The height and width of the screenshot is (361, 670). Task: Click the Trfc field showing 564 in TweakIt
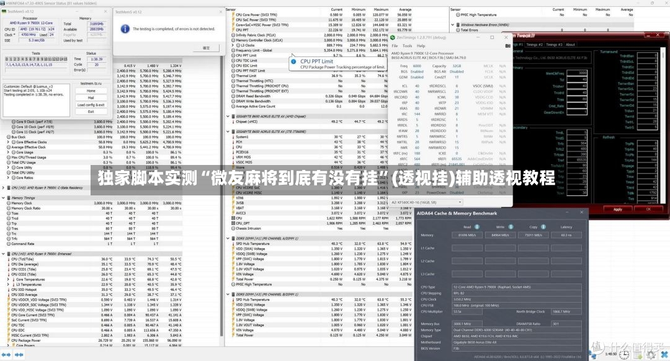pyautogui.click(x=578, y=143)
